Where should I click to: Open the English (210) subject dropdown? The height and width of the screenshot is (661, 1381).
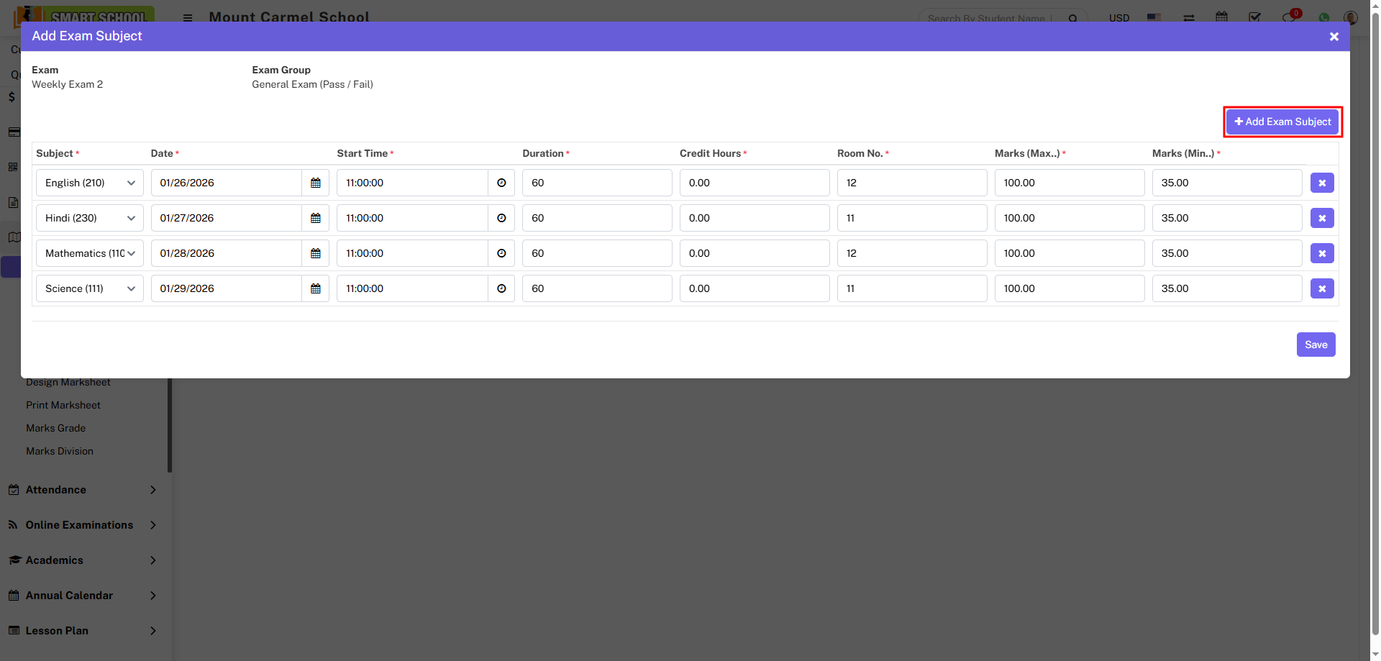pos(89,183)
